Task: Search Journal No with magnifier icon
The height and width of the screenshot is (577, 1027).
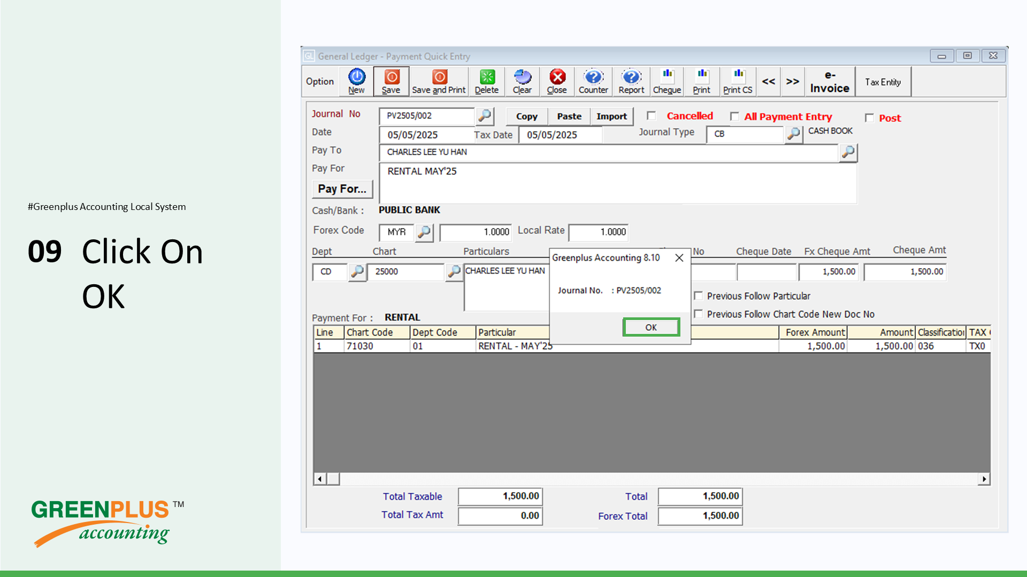Action: coord(485,115)
